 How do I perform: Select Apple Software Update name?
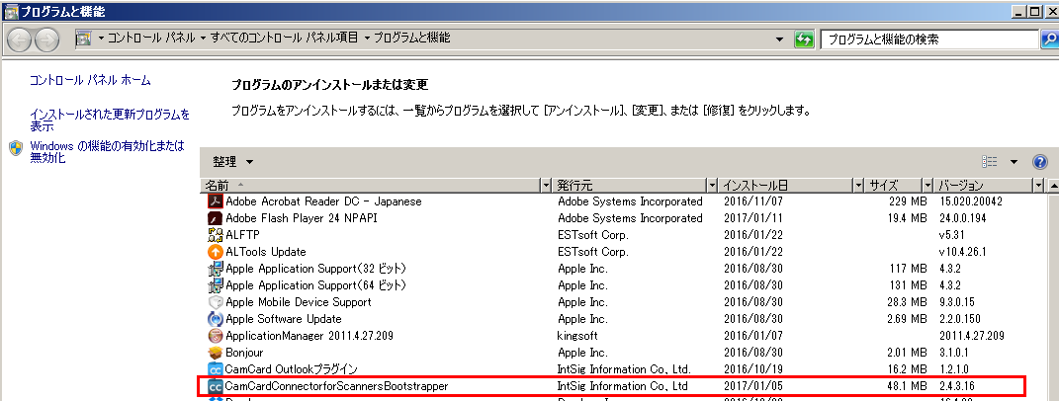pos(284,319)
